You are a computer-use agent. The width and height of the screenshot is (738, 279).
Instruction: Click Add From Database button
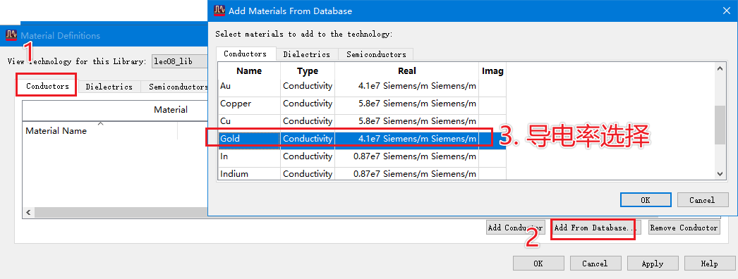[595, 228]
